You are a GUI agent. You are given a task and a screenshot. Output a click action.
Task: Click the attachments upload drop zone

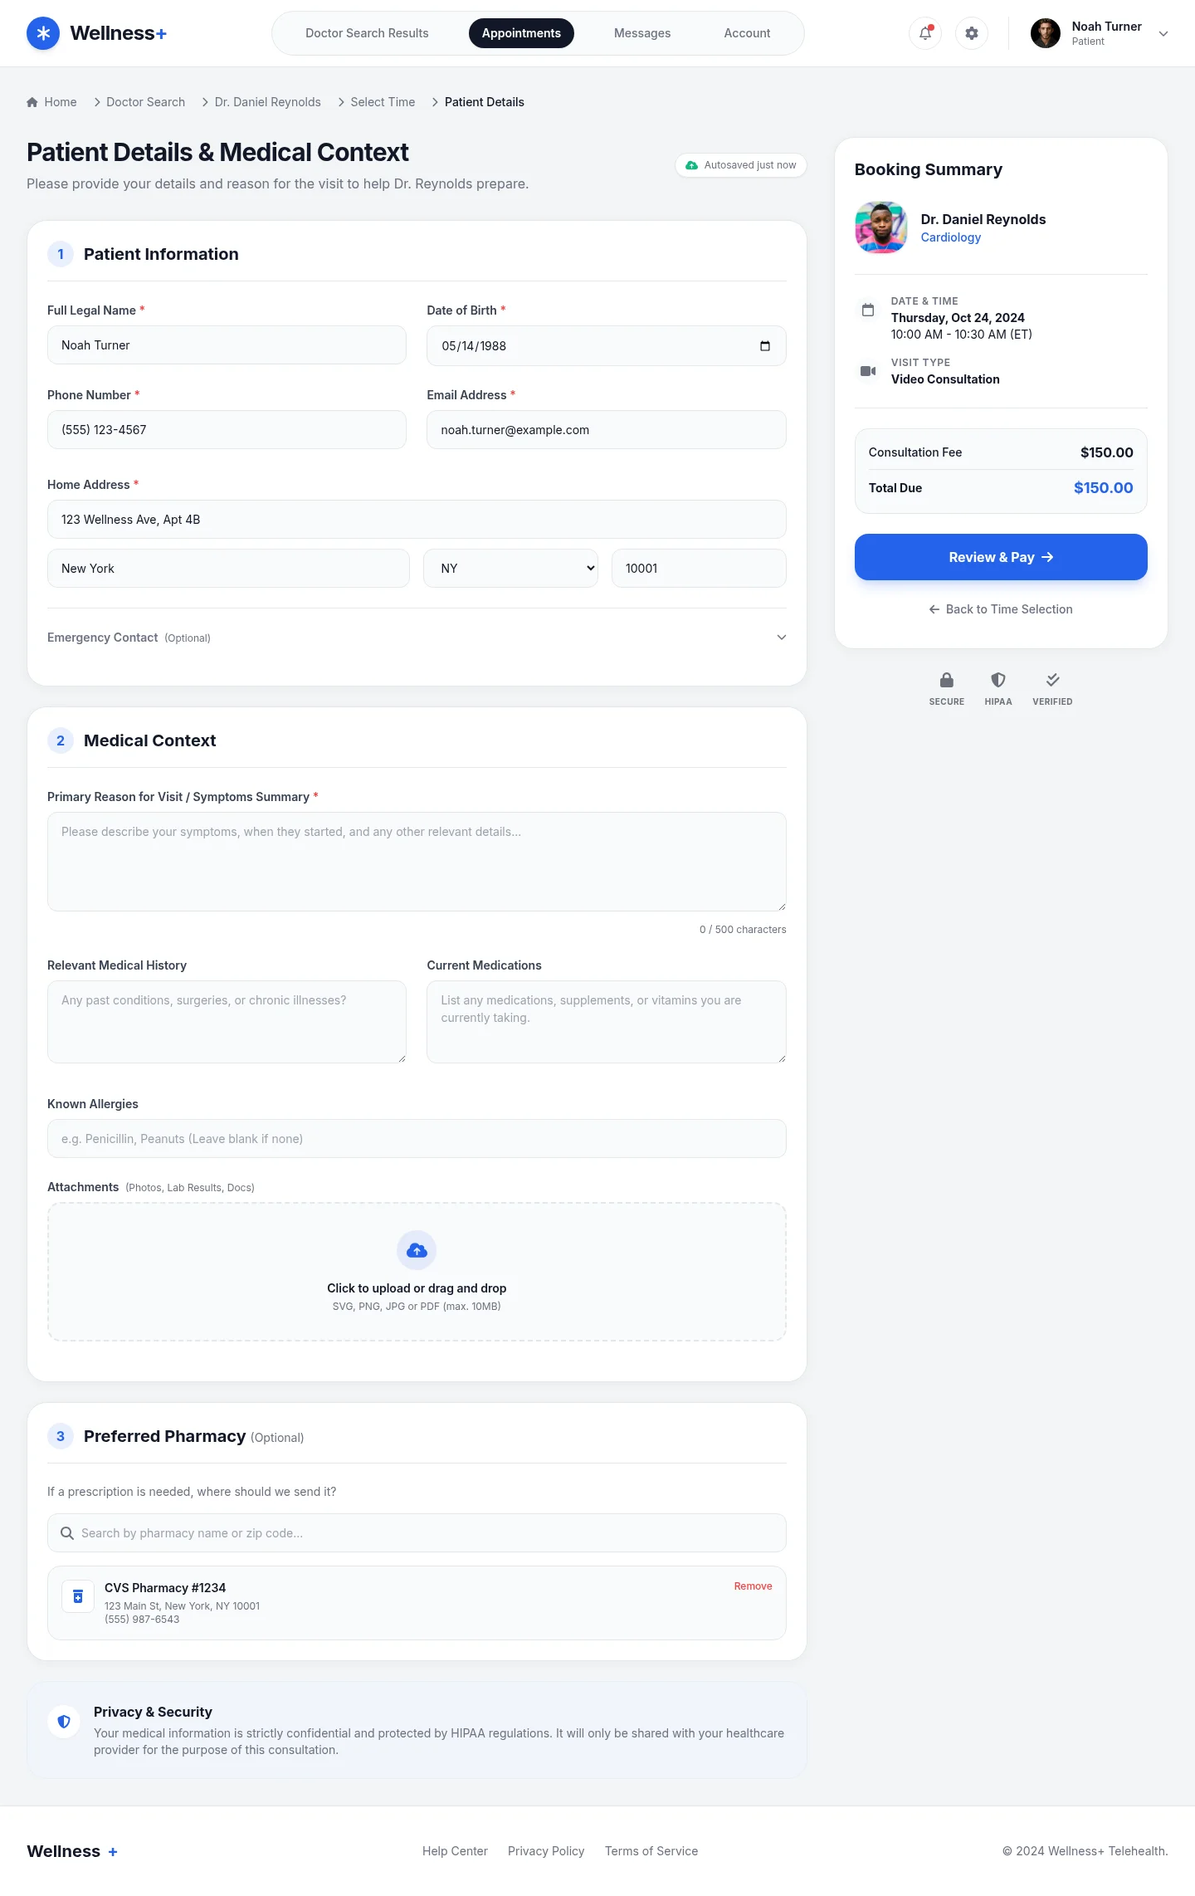[417, 1272]
